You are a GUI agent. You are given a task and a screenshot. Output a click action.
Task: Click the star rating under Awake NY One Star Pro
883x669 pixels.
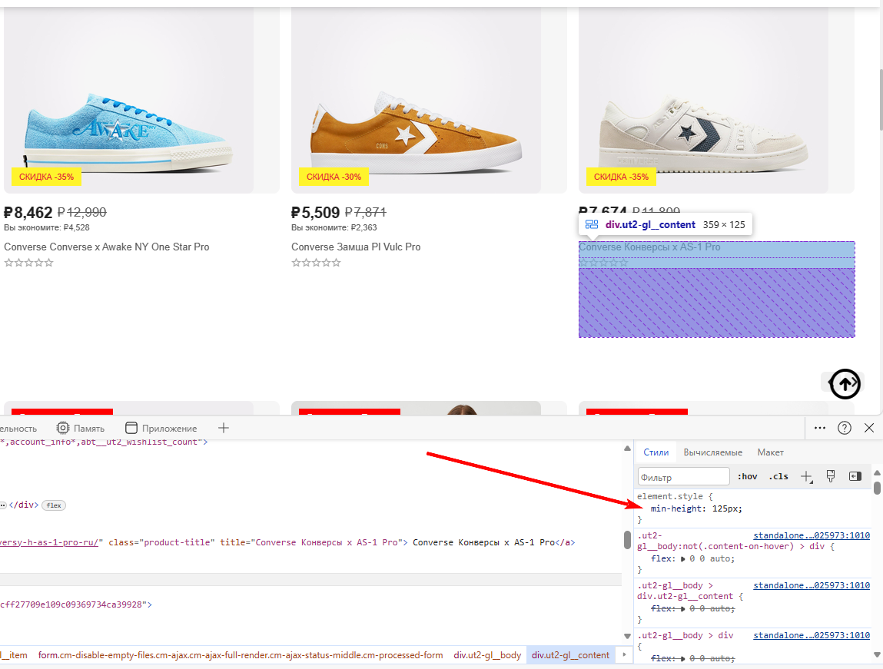coord(28,263)
